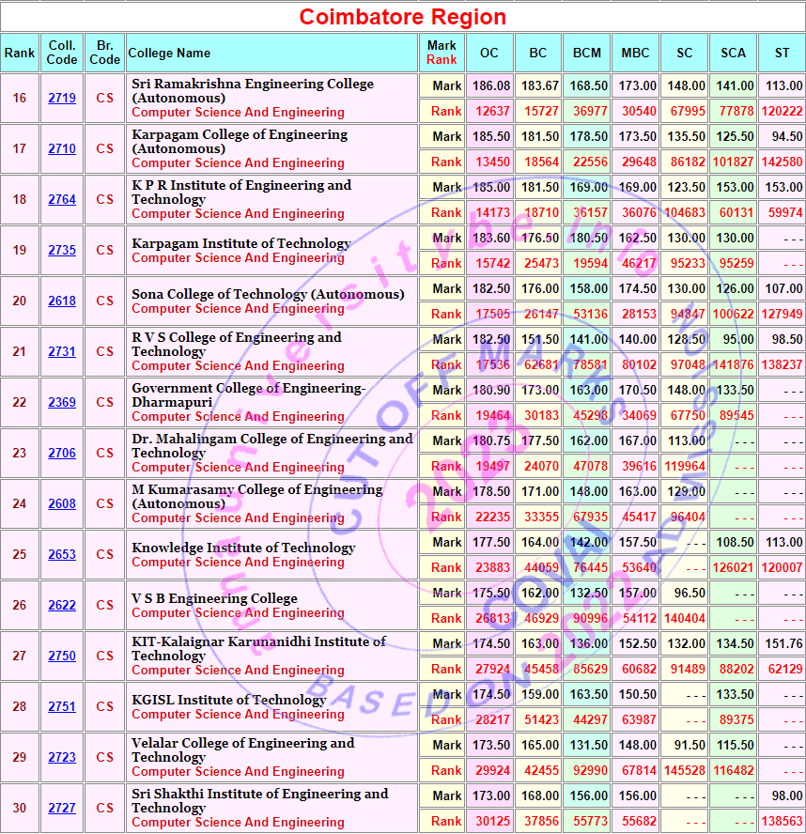Follow college code link 2750
This screenshot has width=806, height=834.
point(62,656)
